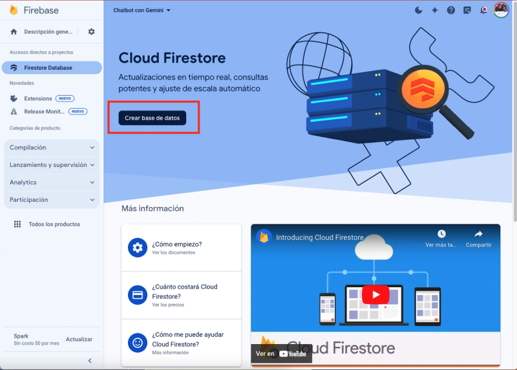
Task: Open Descripción general overview
Action: pos(48,32)
